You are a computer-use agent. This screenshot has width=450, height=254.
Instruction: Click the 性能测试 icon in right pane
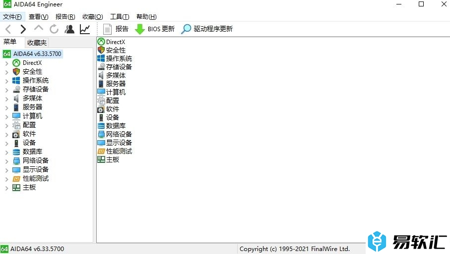point(101,151)
